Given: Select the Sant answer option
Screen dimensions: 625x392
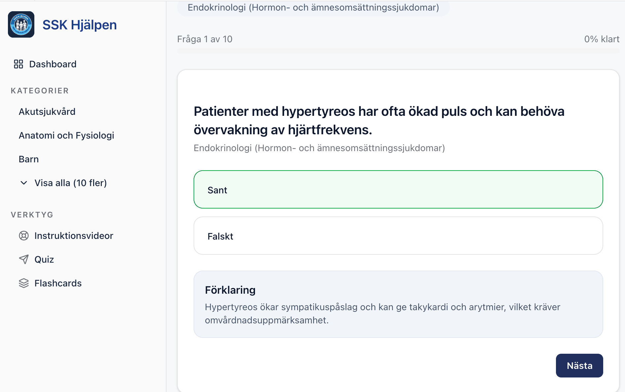Looking at the screenshot, I should 398,189.
